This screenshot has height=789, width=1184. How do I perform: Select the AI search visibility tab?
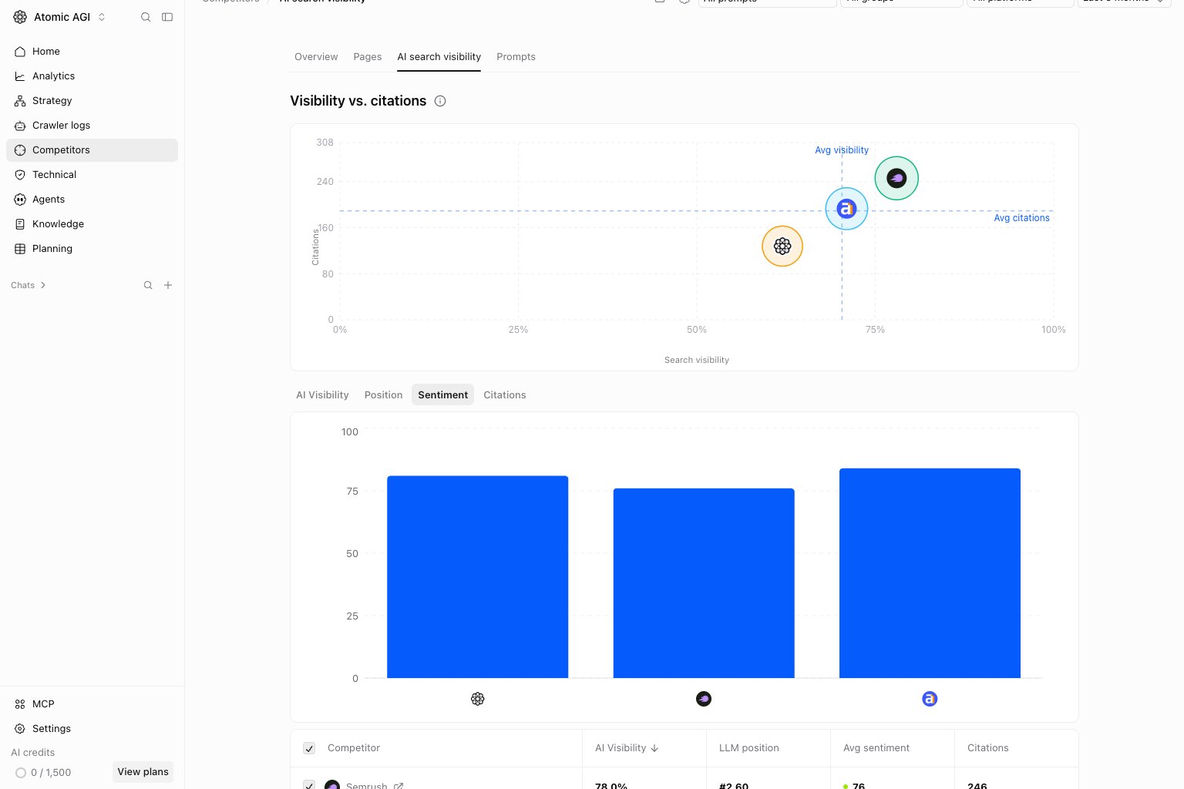[439, 57]
